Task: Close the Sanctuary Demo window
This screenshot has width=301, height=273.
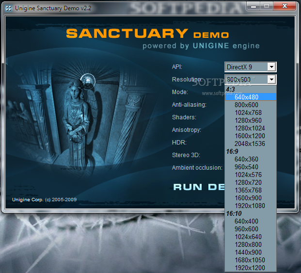Action: coord(285,6)
